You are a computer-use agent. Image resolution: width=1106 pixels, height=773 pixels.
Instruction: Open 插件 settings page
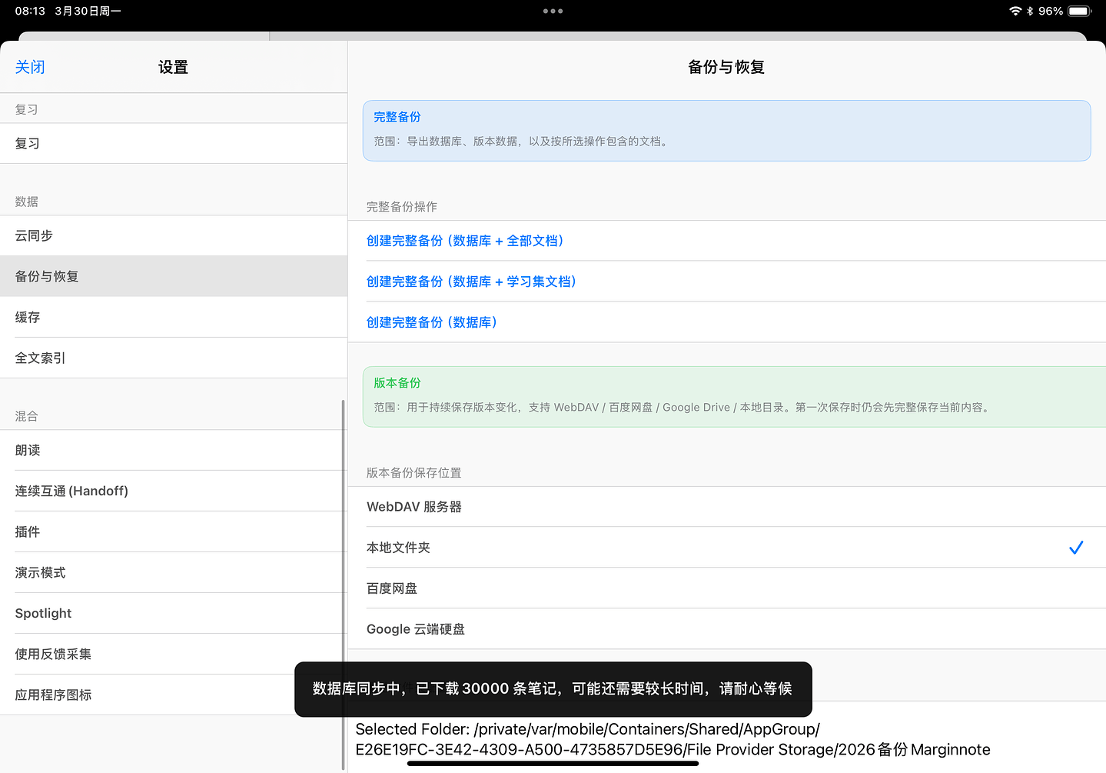(x=28, y=532)
